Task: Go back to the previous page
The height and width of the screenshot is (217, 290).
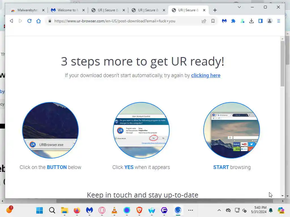Action: pyautogui.click(x=11, y=21)
